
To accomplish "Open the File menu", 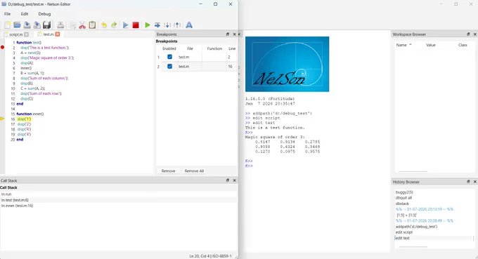I will coord(7,14).
